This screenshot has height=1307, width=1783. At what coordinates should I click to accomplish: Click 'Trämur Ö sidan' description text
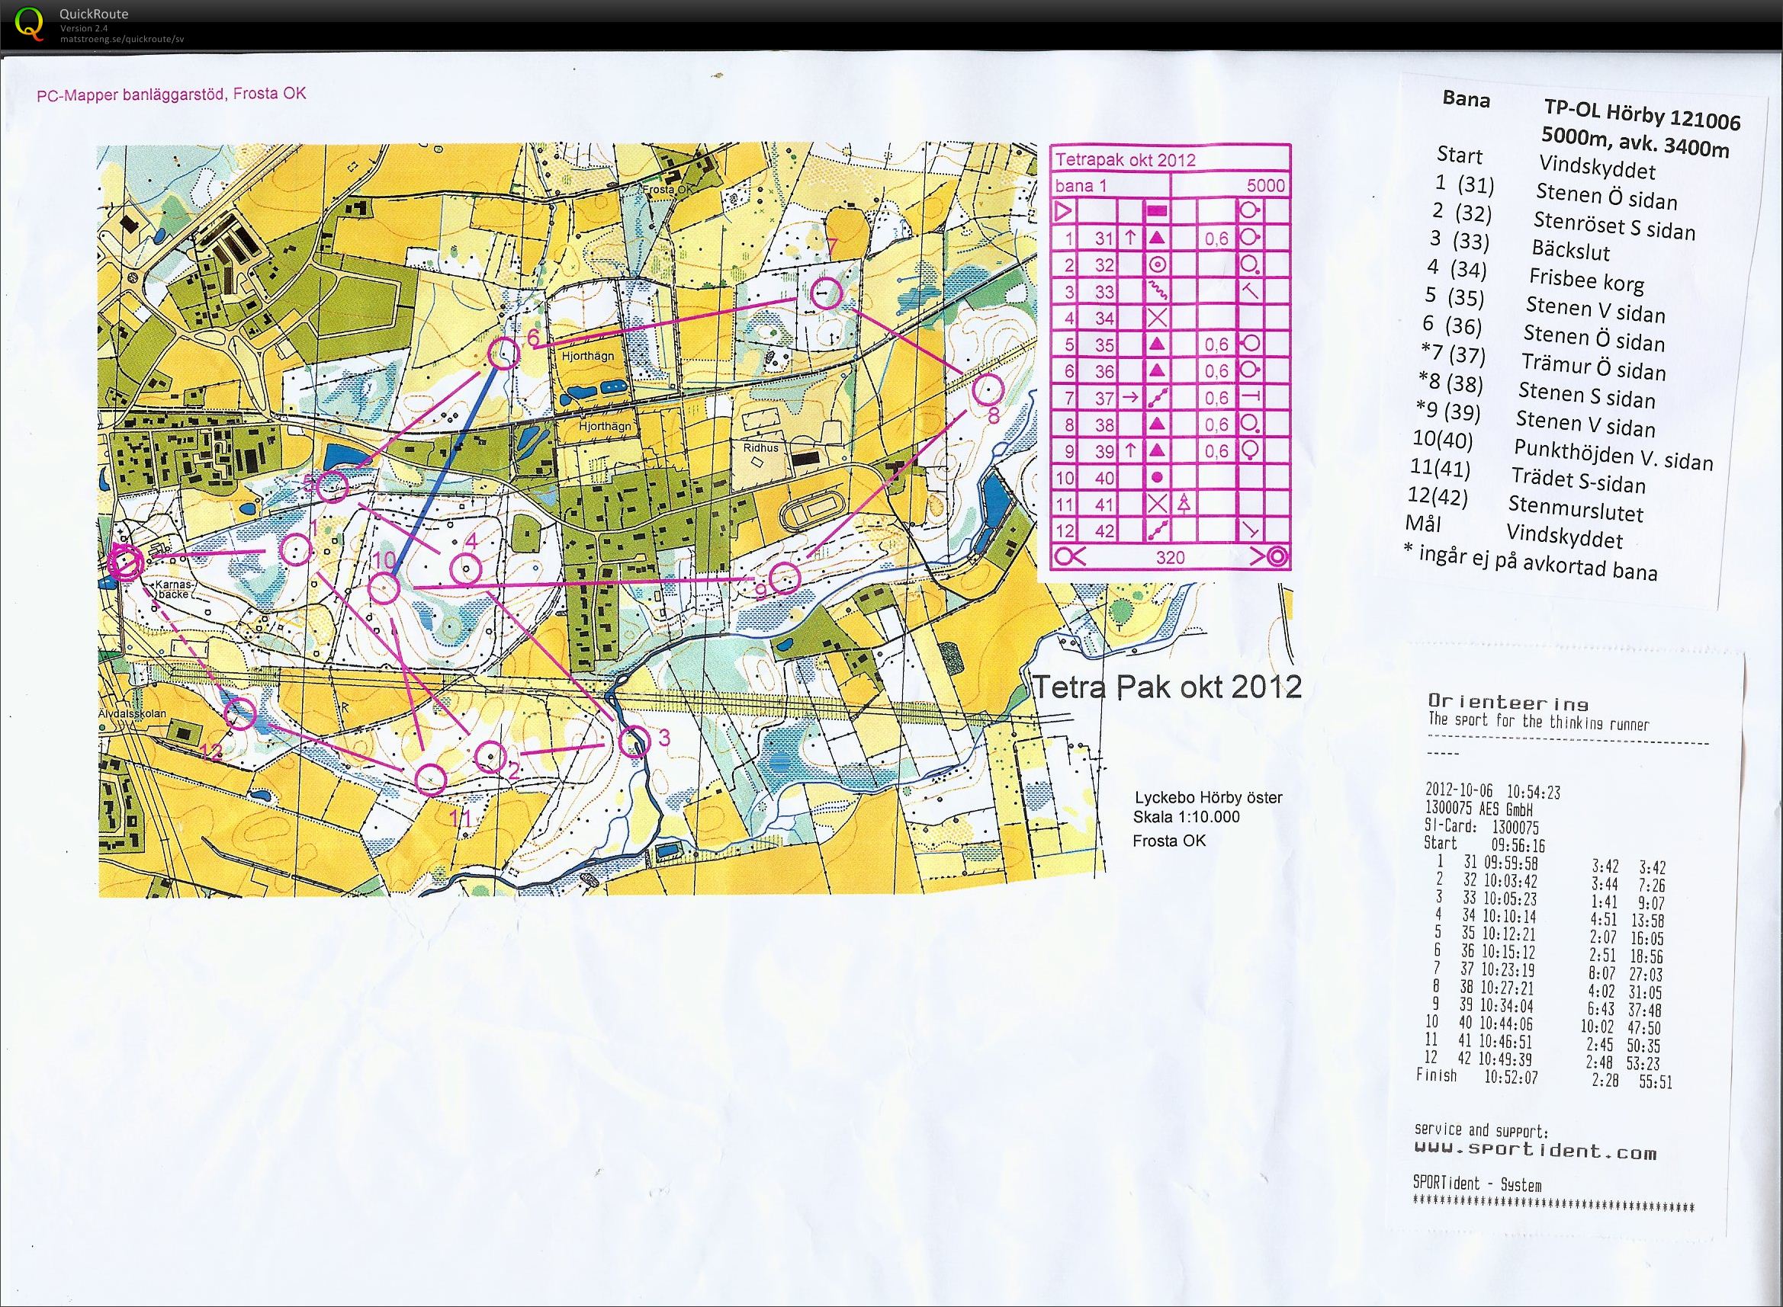1594,367
